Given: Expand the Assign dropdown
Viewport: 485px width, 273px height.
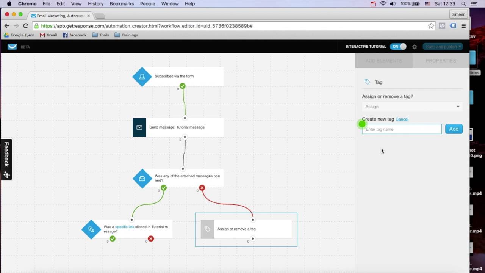Looking at the screenshot, I should (x=412, y=107).
